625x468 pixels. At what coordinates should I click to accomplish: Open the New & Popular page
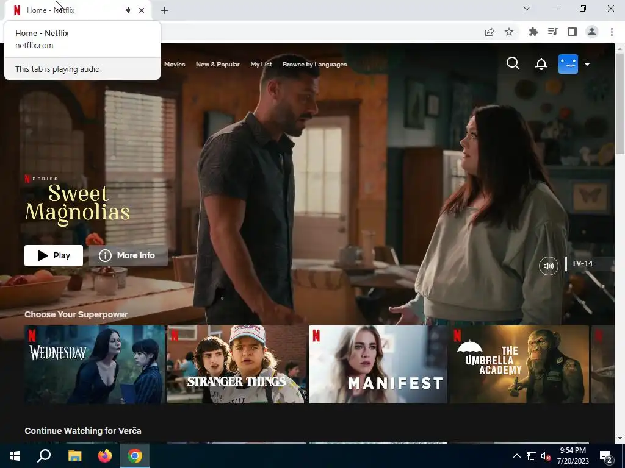pyautogui.click(x=218, y=65)
